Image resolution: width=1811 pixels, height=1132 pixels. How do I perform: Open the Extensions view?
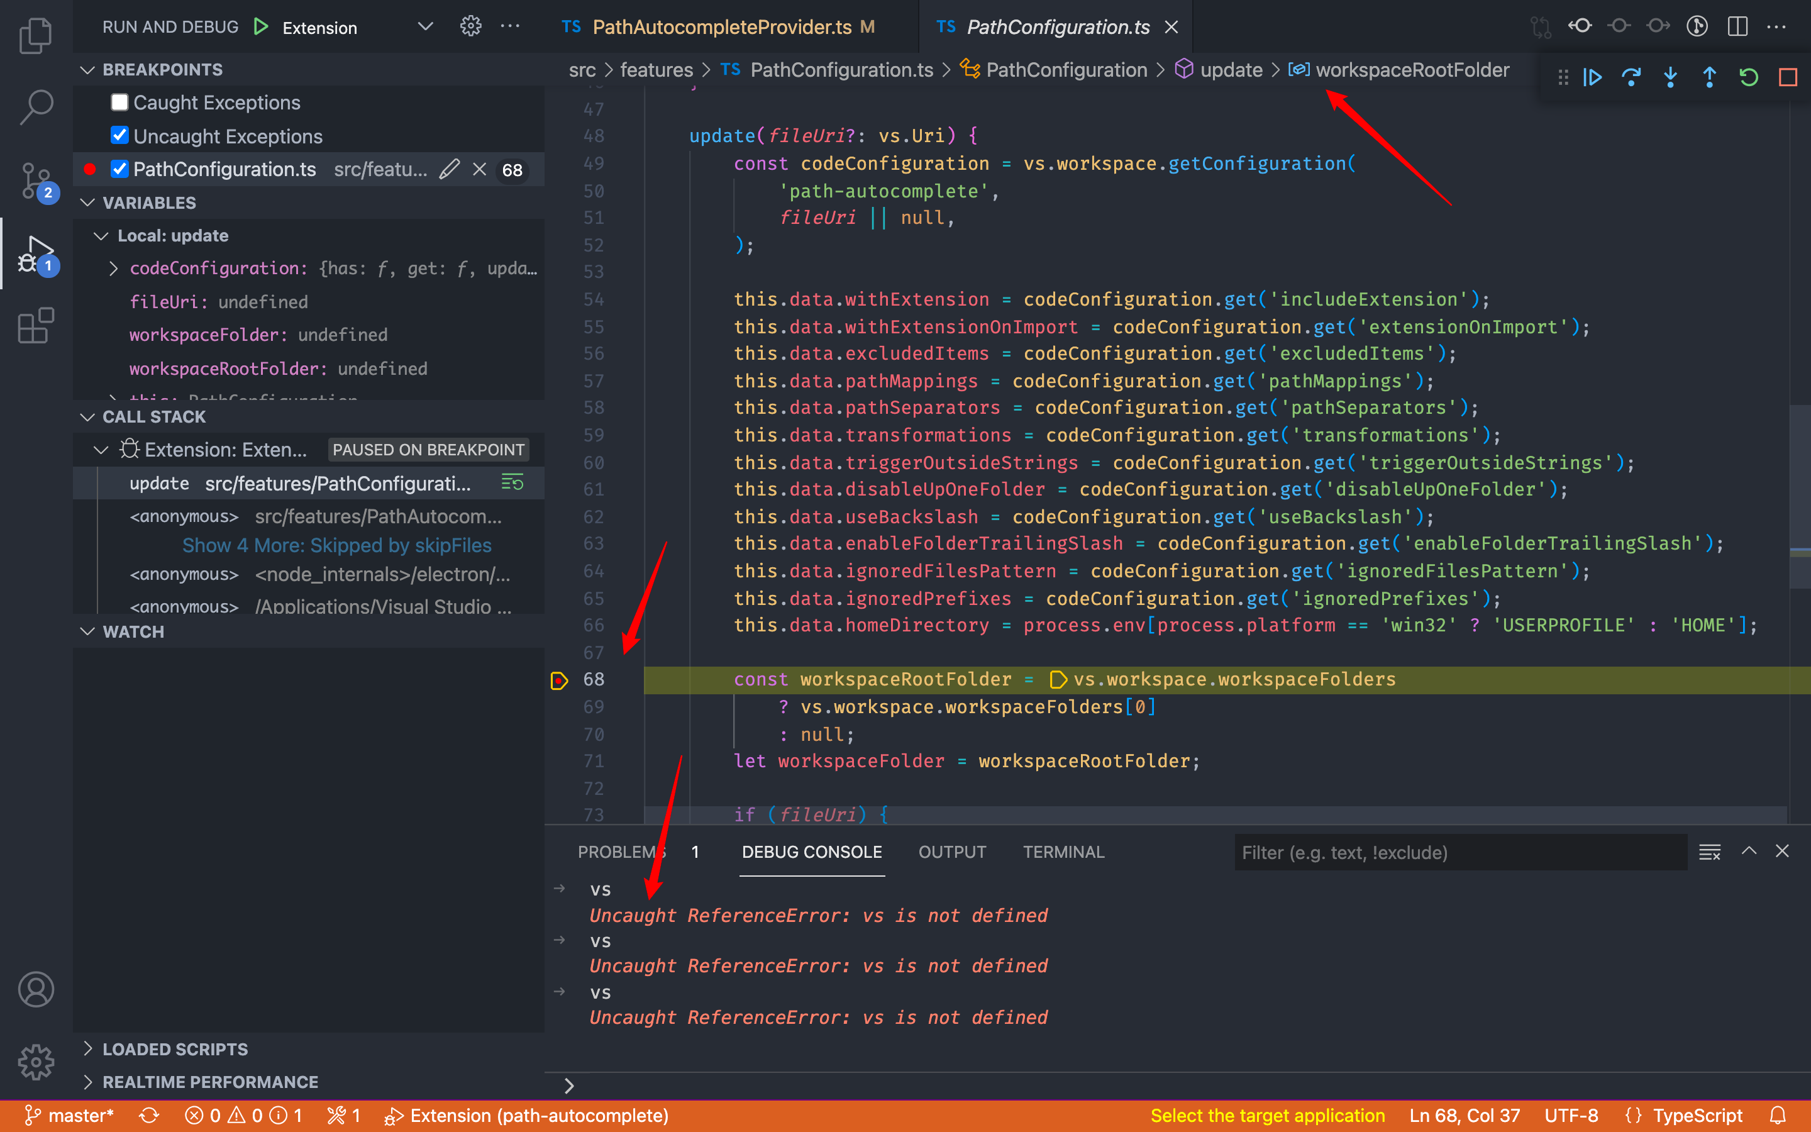pos(35,326)
